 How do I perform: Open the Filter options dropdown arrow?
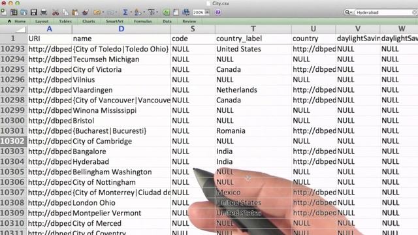click(157, 12)
